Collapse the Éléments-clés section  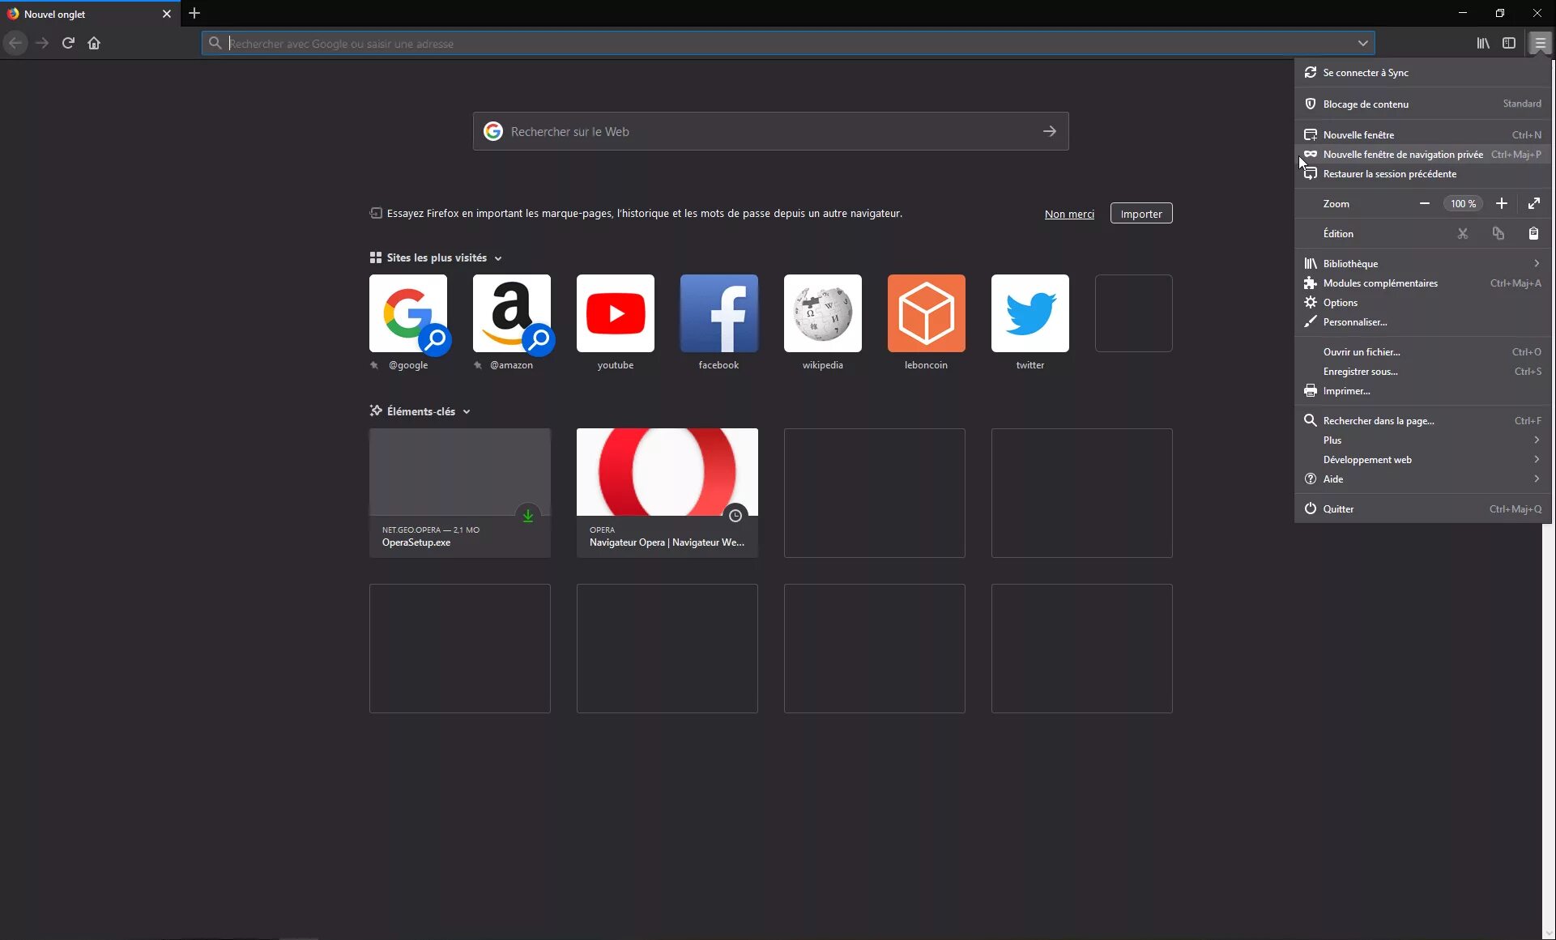420,411
